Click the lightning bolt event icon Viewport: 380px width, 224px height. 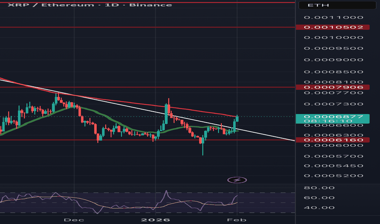[x=237, y=180]
